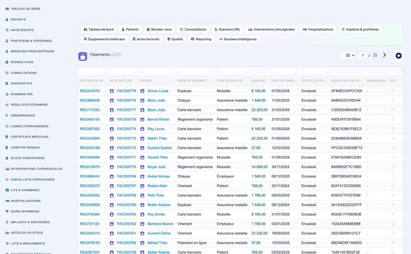Open the Interventions chirurgicales top shortcut
Viewport: 411px width, 254px height.
point(272,29)
